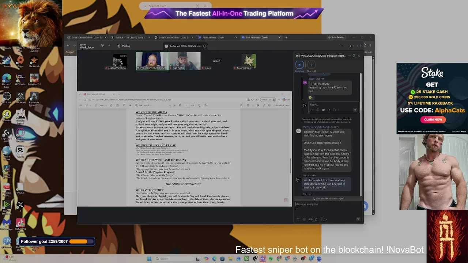The image size is (468, 263).
Task: Open emoji picker in message composer
Action: [304, 220]
